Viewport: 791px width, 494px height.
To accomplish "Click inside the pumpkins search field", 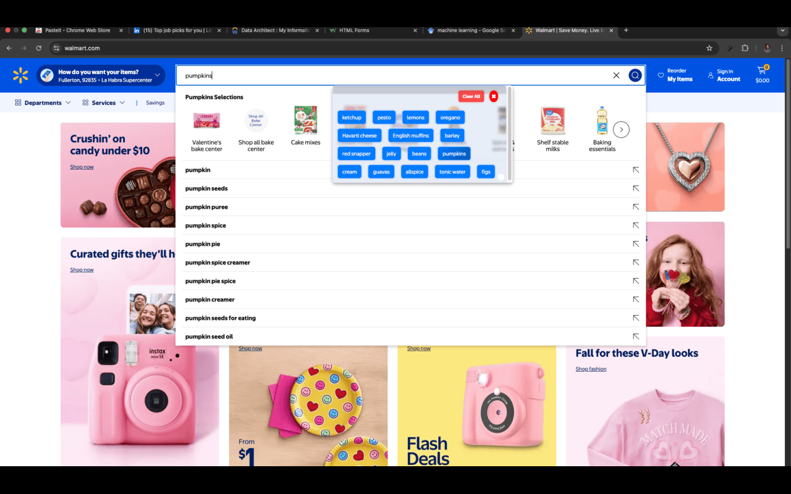I will coord(395,75).
